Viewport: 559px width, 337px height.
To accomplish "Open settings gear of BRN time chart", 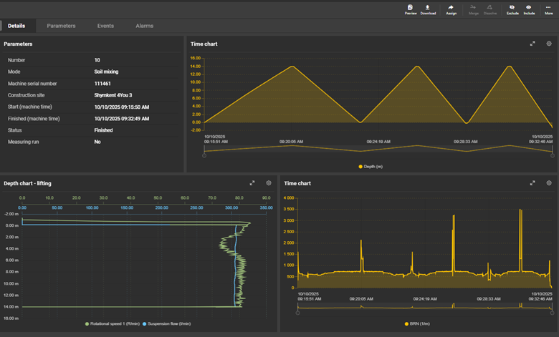I will [549, 183].
